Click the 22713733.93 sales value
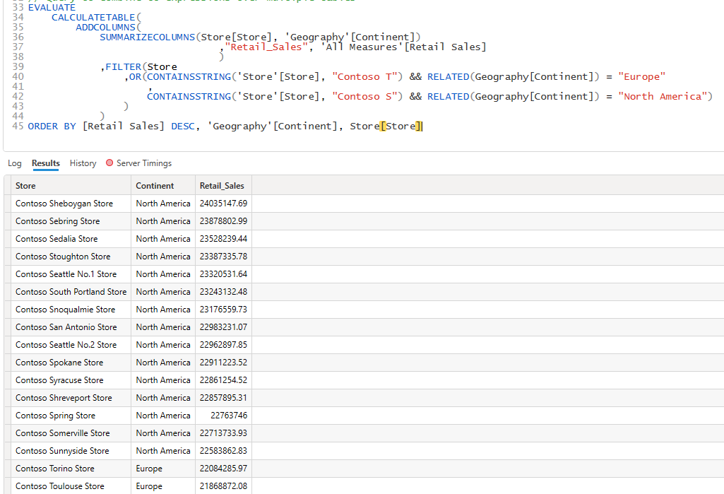Viewport: 724px width, 494px height. tap(223, 433)
